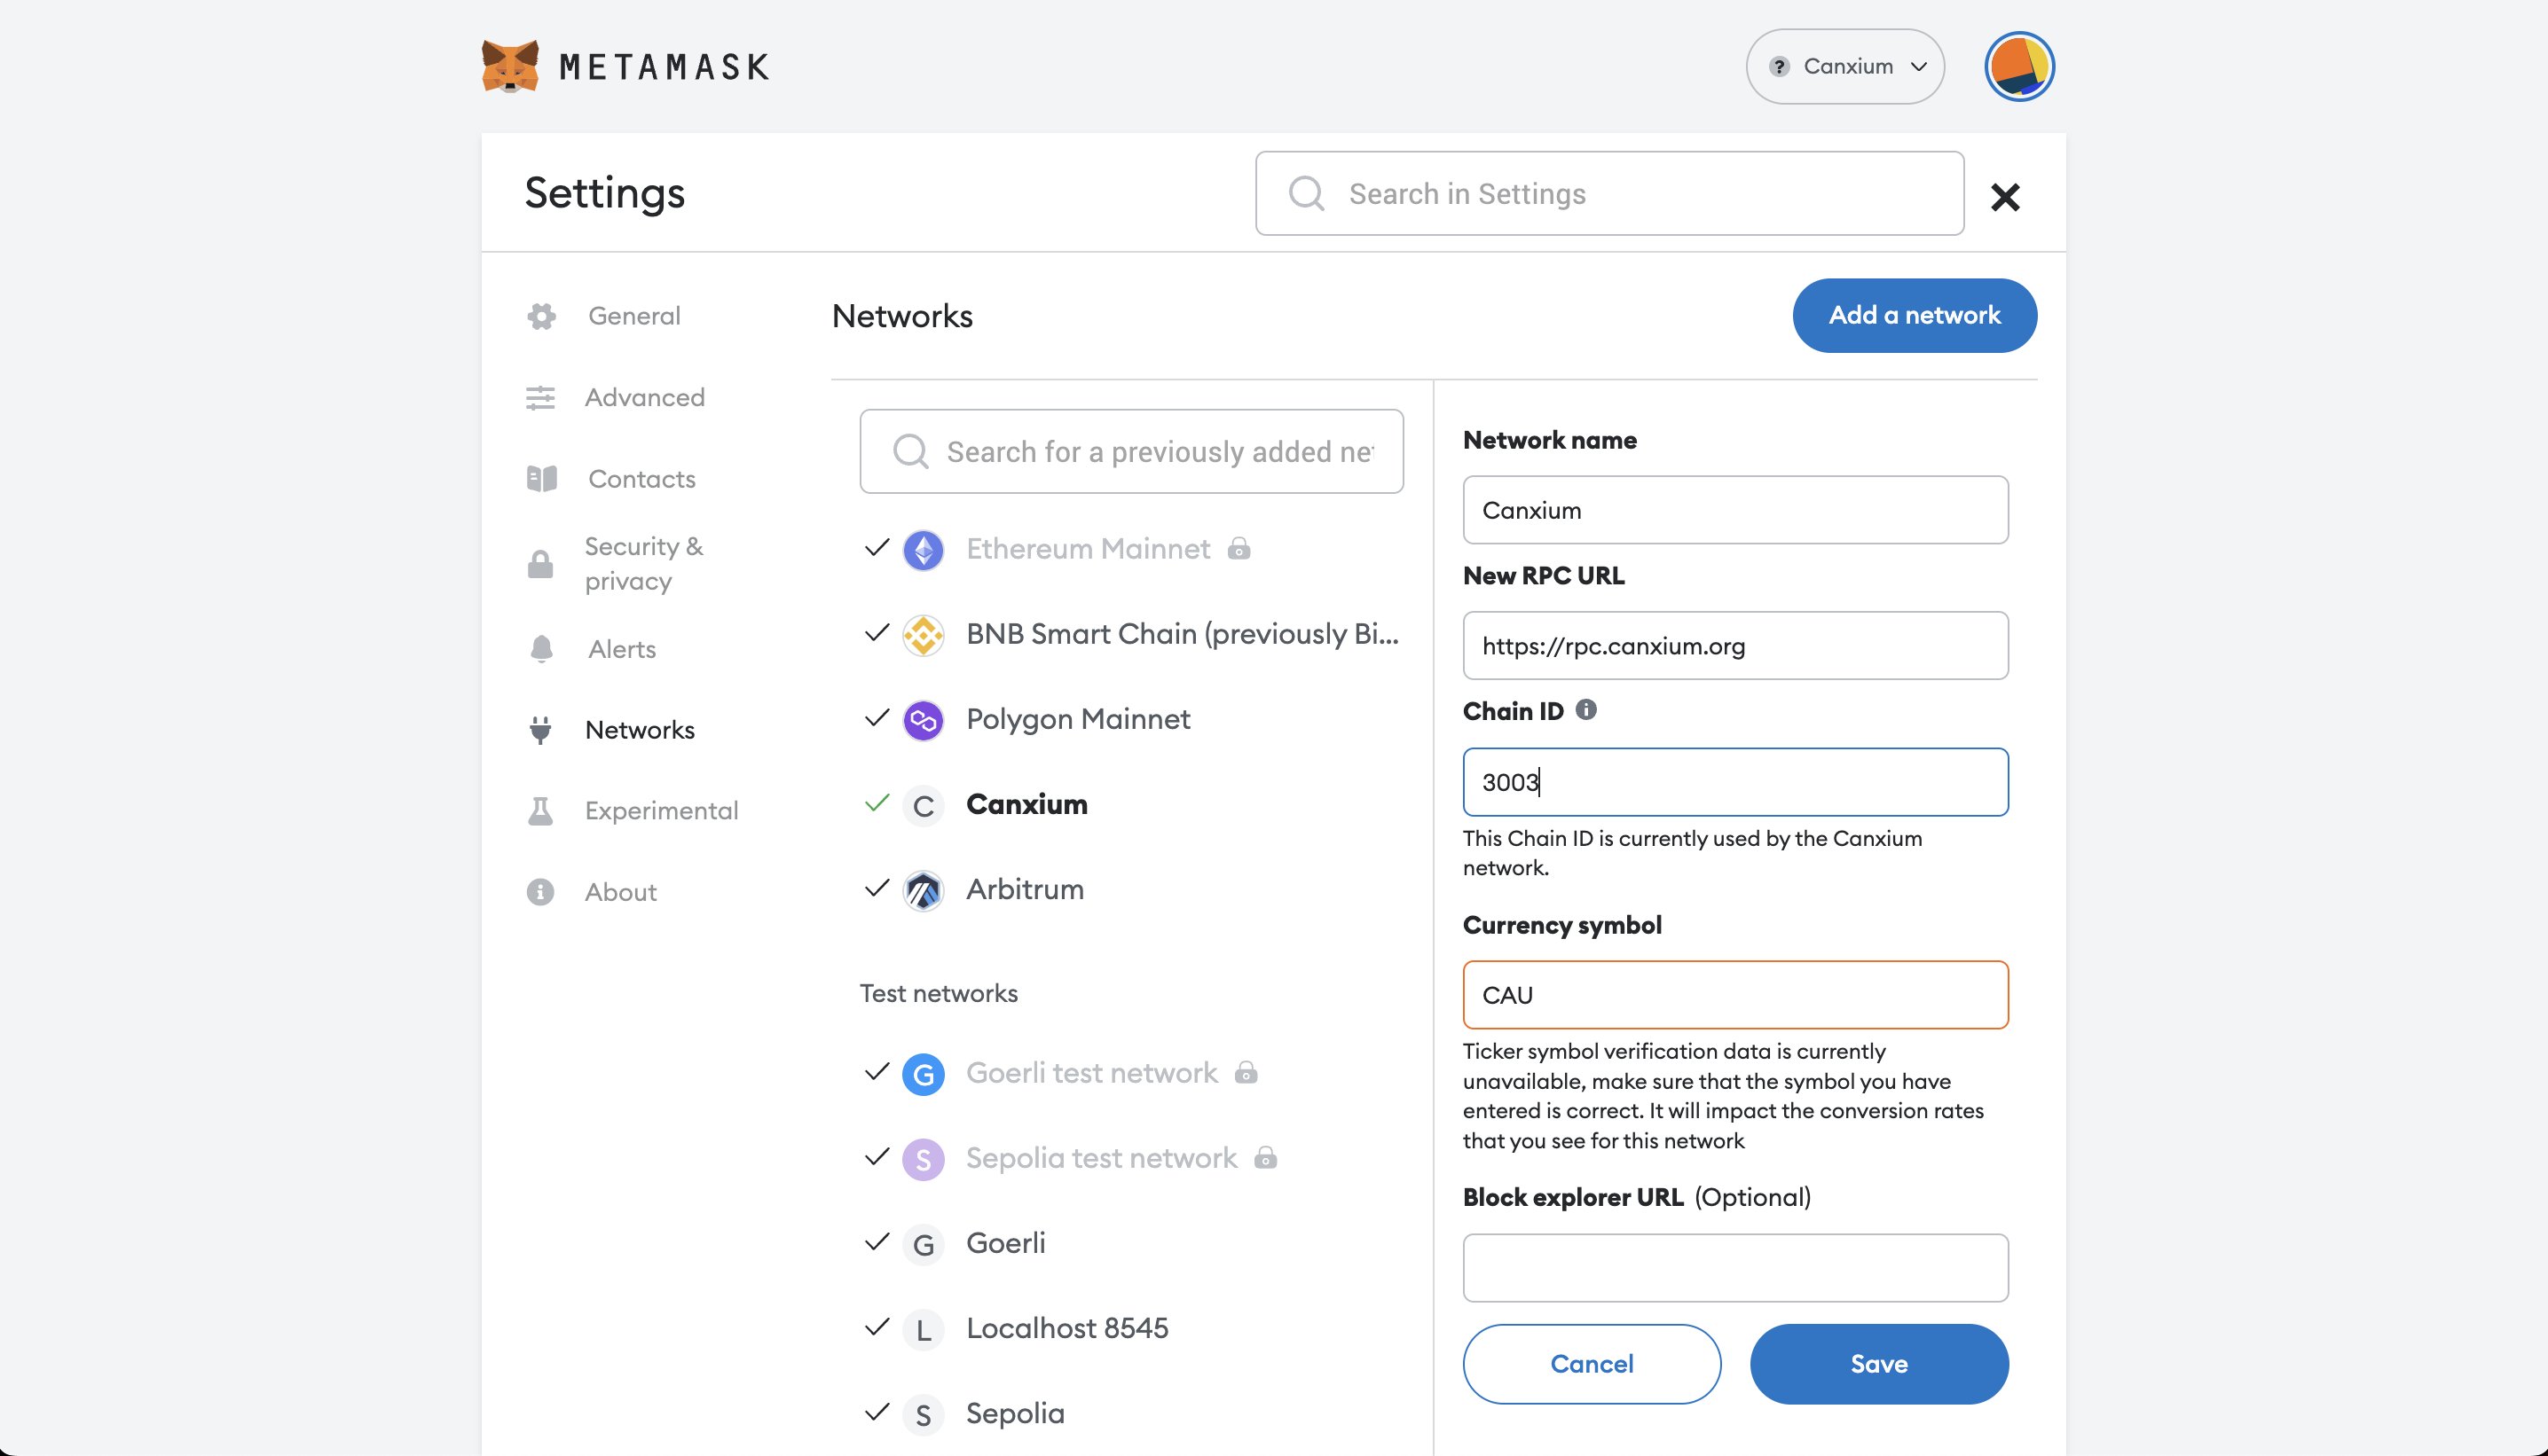Screen dimensions: 2548x1456
Task: Cancel the network changes
Action: click(x=1592, y=1364)
